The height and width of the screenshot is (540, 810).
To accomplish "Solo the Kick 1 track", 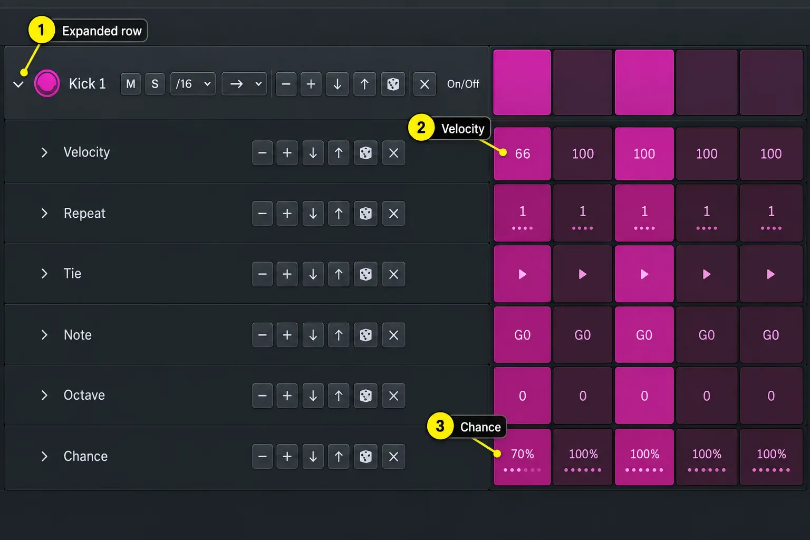I will pyautogui.click(x=155, y=84).
